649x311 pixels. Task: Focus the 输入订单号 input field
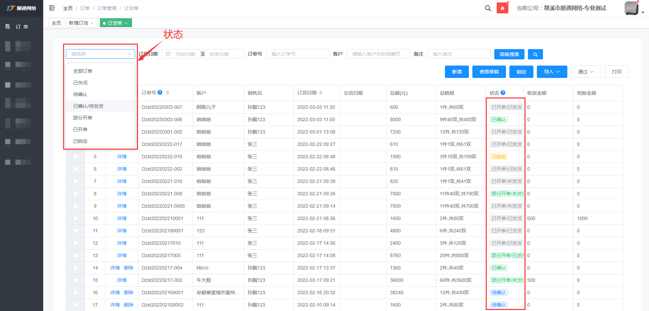[297, 54]
